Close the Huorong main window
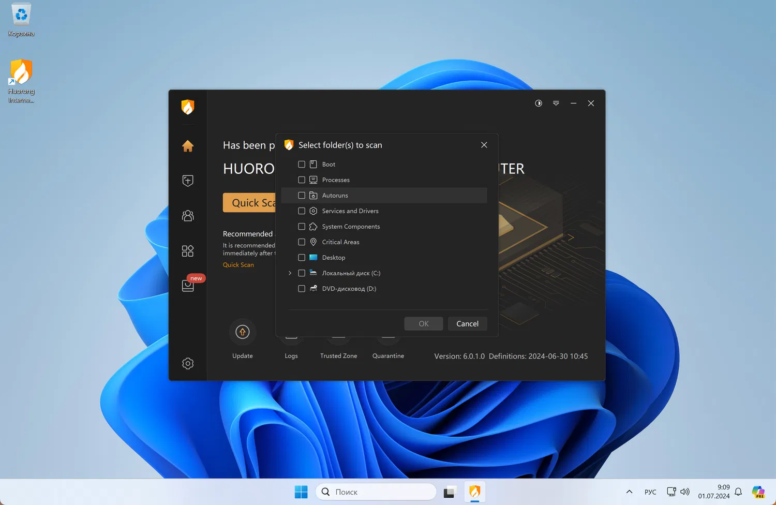776x505 pixels. click(x=591, y=103)
